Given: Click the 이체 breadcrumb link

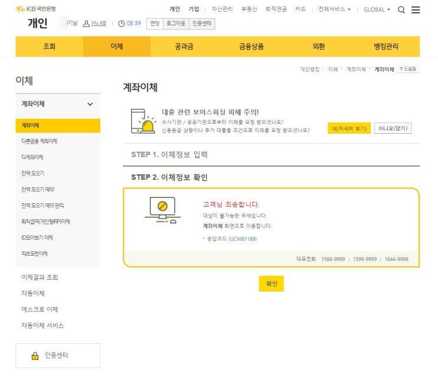Looking at the screenshot, I should 332,69.
